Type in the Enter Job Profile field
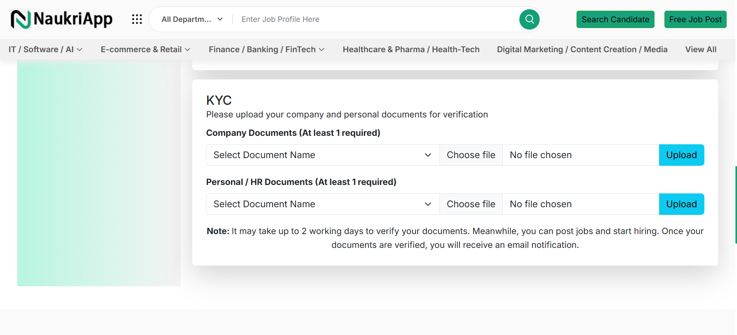This screenshot has height=335, width=737. [x=376, y=19]
